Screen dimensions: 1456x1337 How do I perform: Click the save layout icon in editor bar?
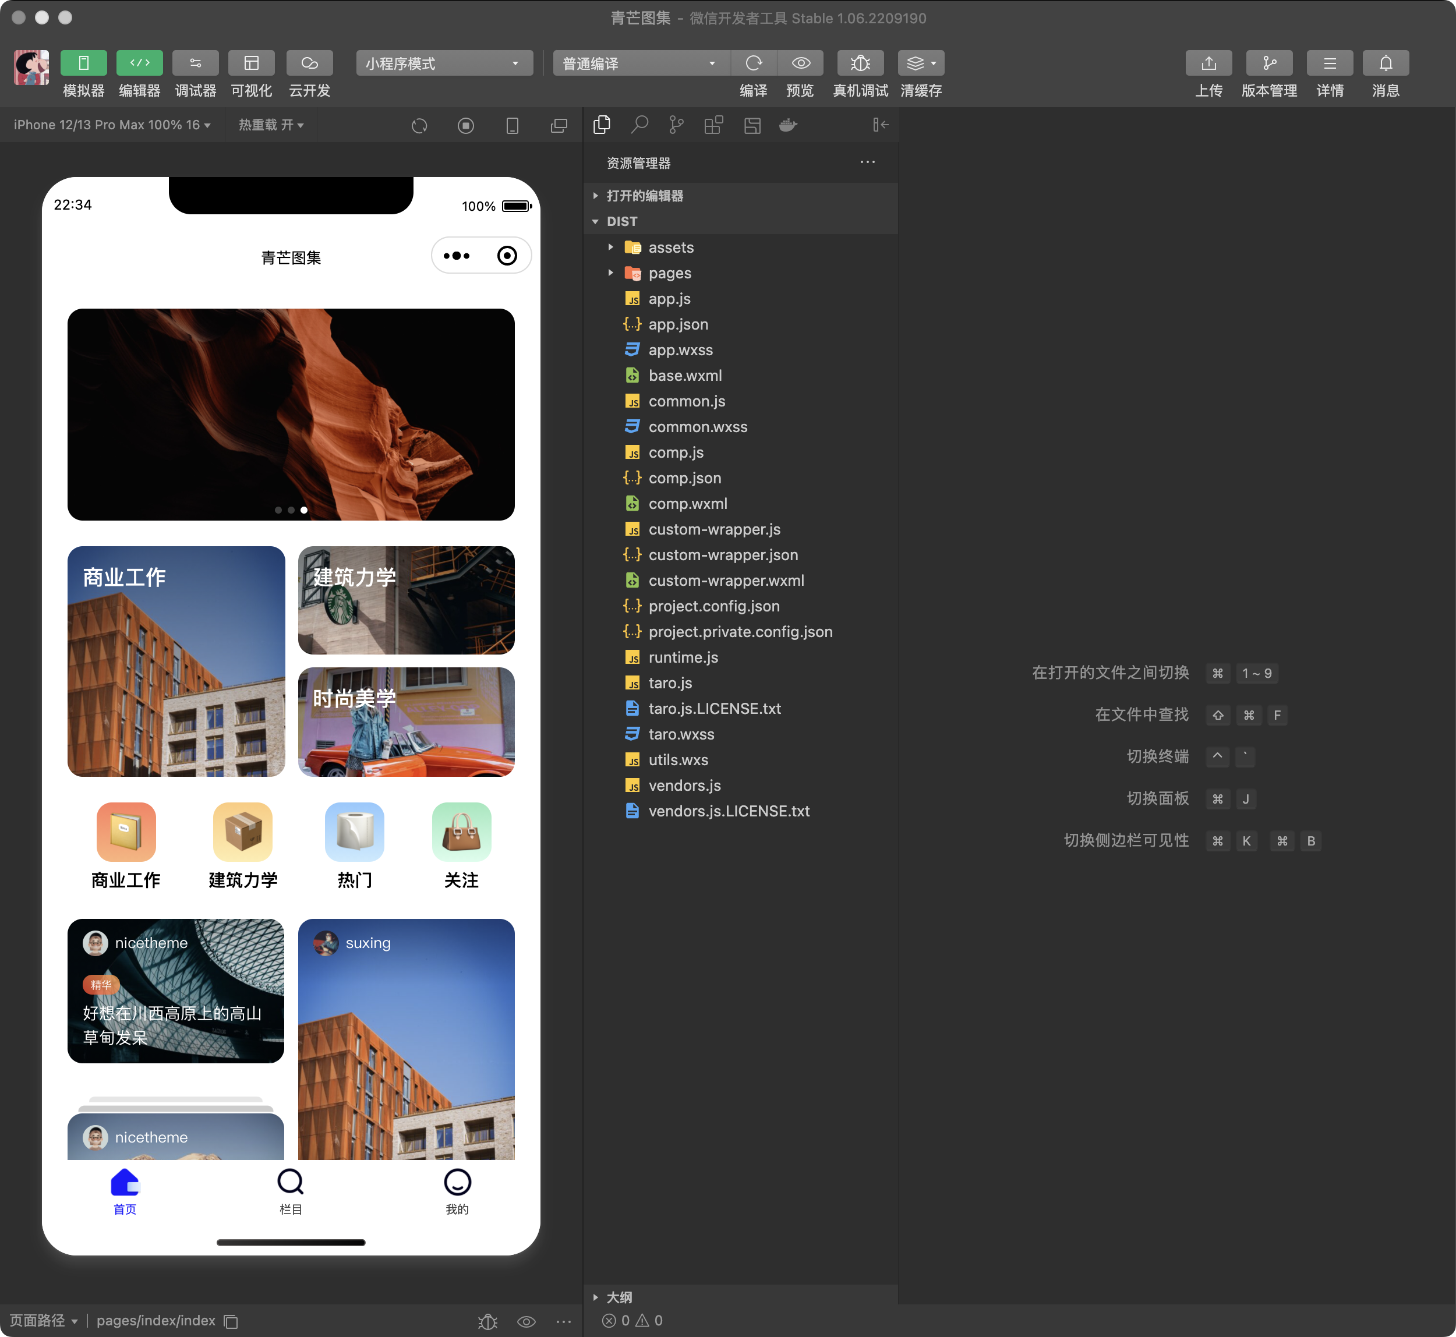click(x=752, y=125)
